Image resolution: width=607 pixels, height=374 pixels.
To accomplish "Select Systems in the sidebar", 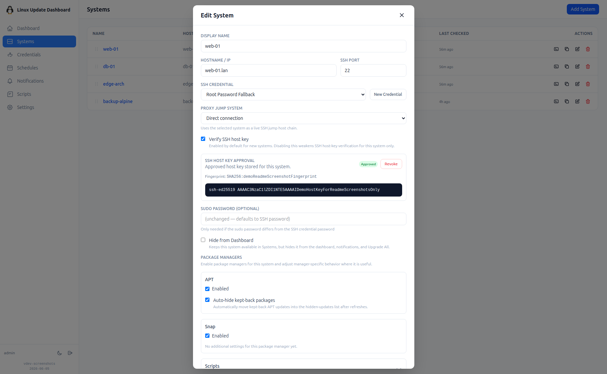I will [39, 41].
